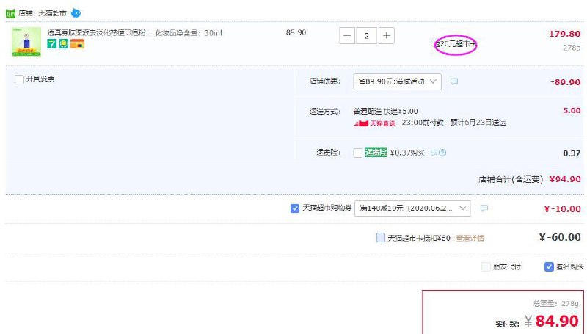
Task: Click the card deduction amount ¥-60.00
Action: pyautogui.click(x=560, y=237)
